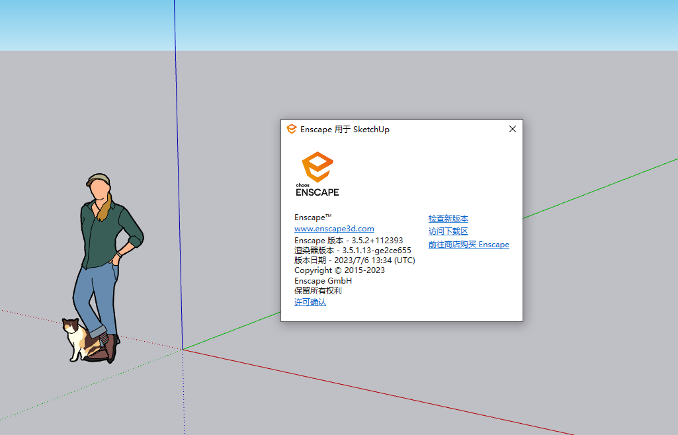Select the ENSCAPE brand text below the logo

click(x=316, y=194)
